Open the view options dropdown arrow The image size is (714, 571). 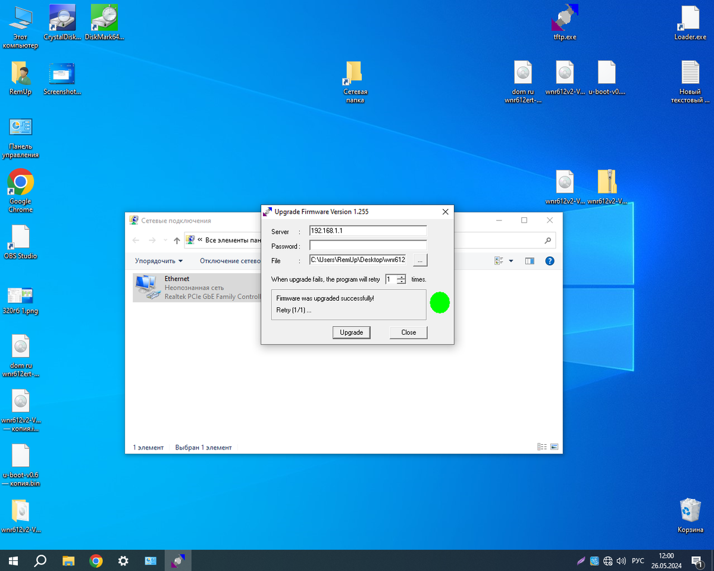[511, 261]
